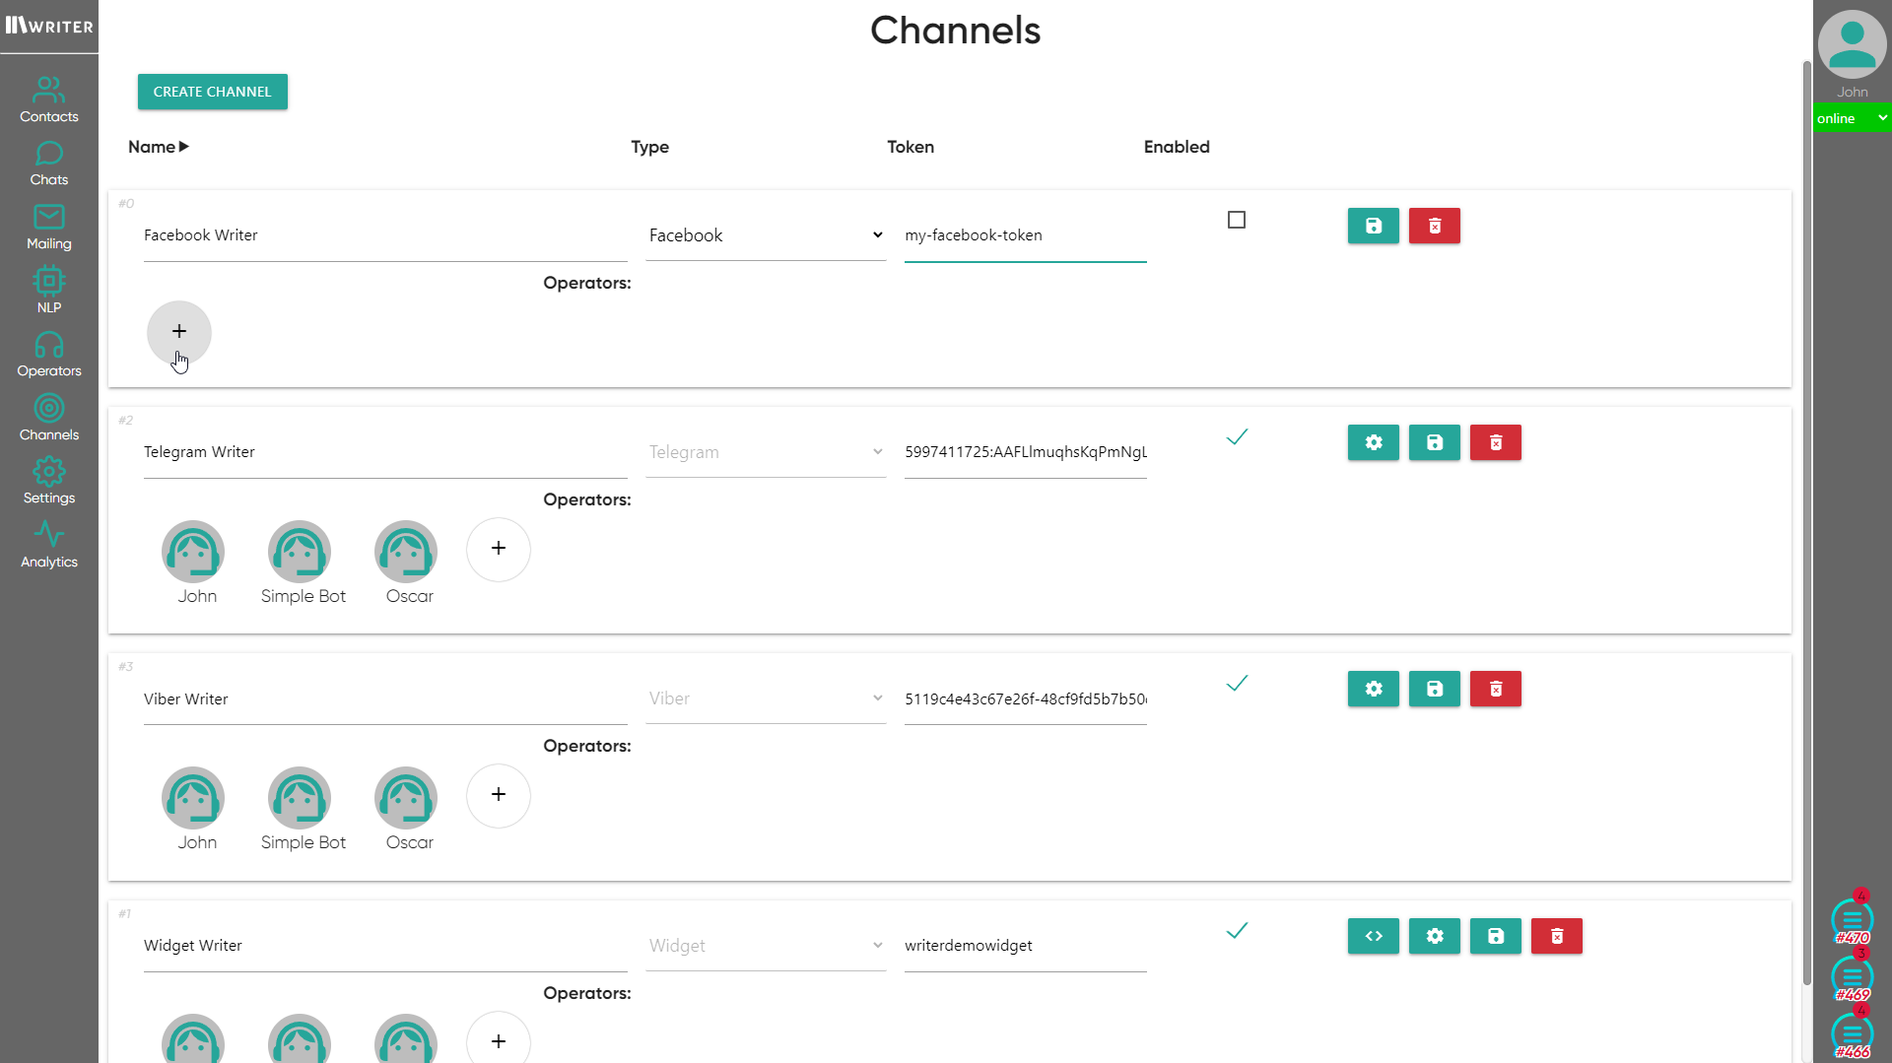The height and width of the screenshot is (1063, 1892).
Task: Open the NLP section
Action: pos(49,291)
